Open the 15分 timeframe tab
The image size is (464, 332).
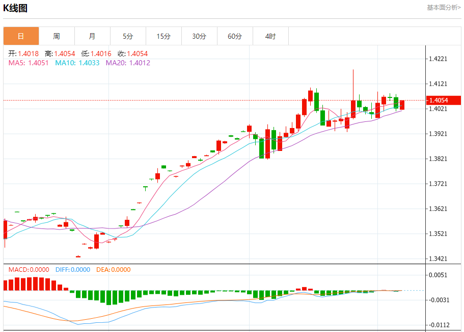[x=163, y=36]
